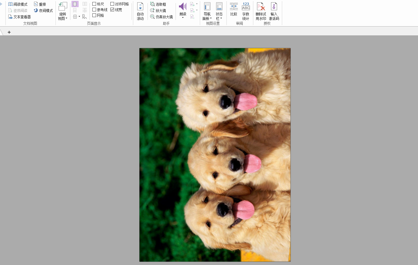Open the Text Viewer (文本查看器)

pos(19,17)
